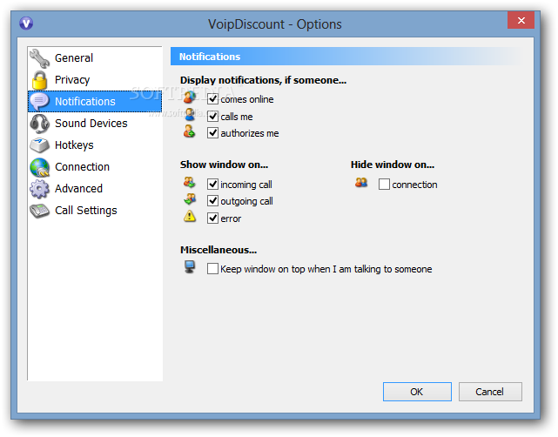The width and height of the screenshot is (558, 437).
Task: Click the speech bubble Notifications icon
Action: pos(39,102)
